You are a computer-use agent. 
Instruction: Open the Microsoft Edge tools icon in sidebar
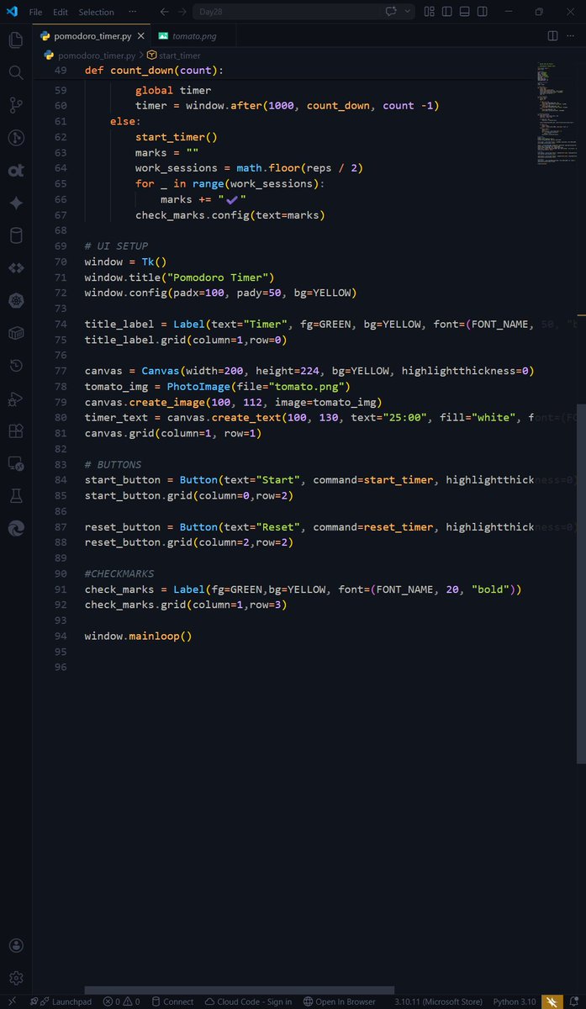[x=15, y=529]
